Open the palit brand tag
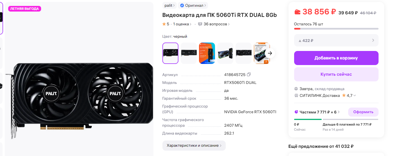The width and height of the screenshot is (396, 156). coord(170,5)
